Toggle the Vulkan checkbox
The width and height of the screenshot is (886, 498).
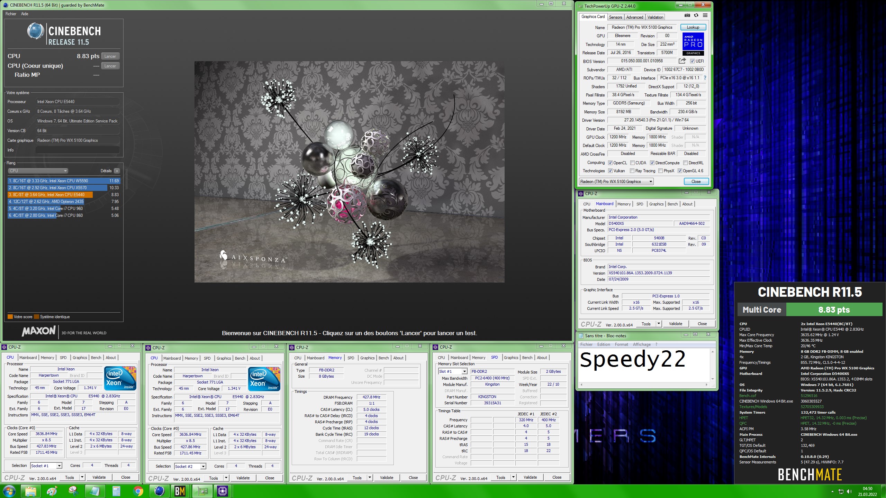(611, 171)
